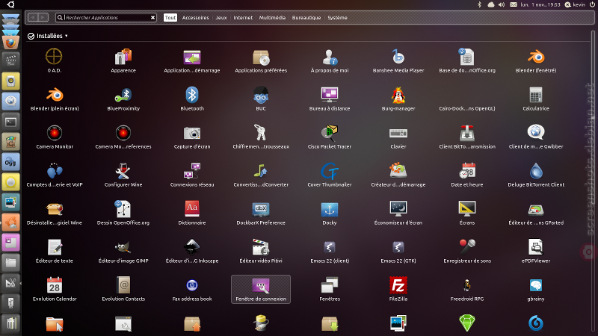Open À propos de moi

point(330,57)
